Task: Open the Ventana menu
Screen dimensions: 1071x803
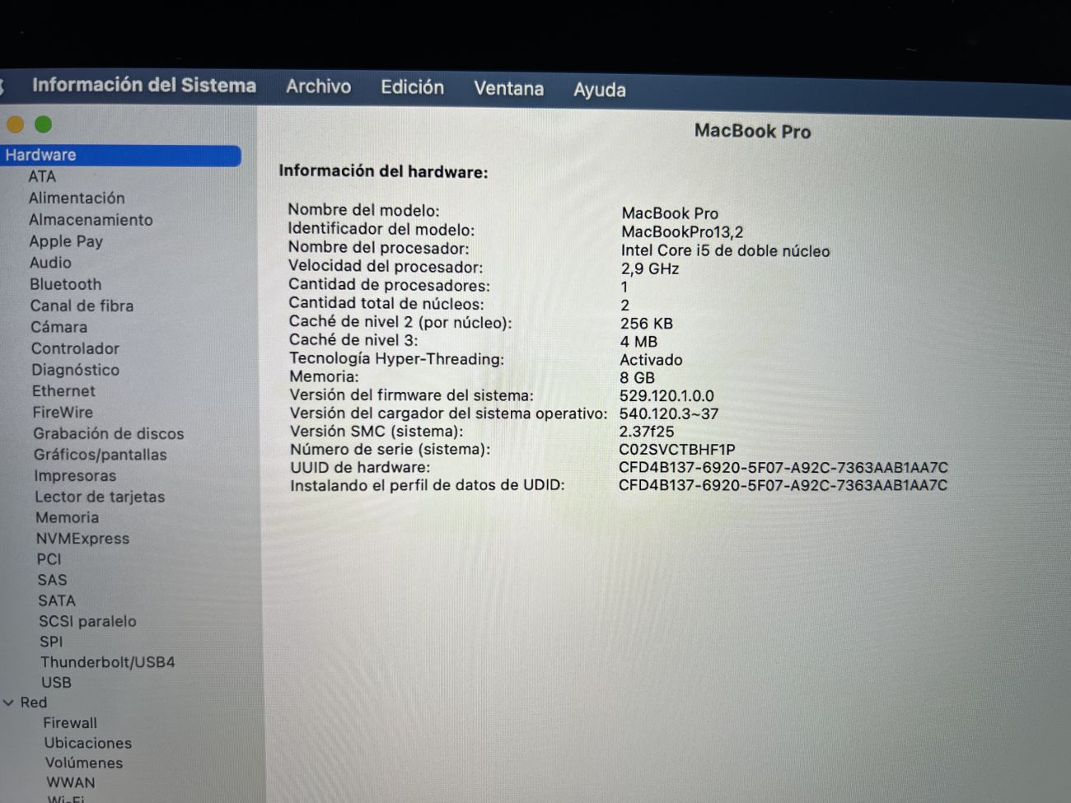Action: click(508, 88)
